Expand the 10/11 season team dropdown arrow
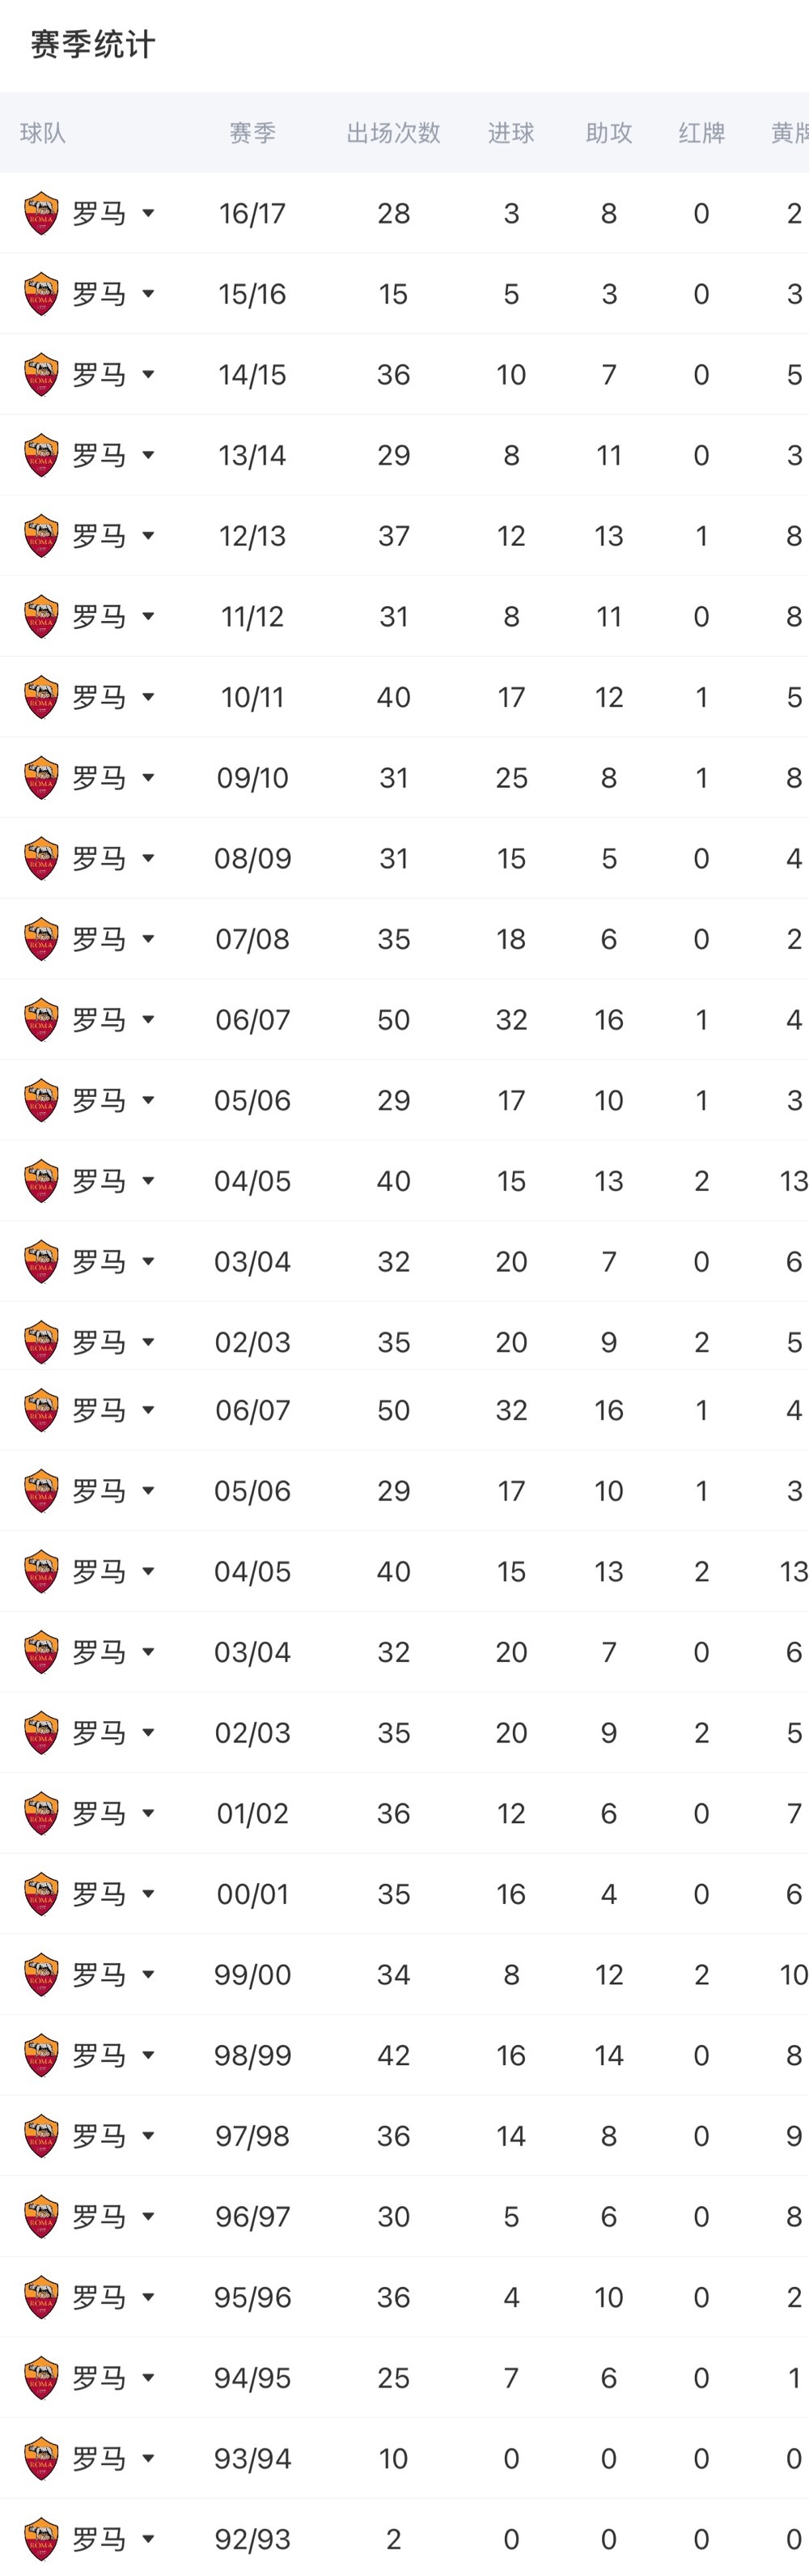The height and width of the screenshot is (2576, 809). pos(148,697)
